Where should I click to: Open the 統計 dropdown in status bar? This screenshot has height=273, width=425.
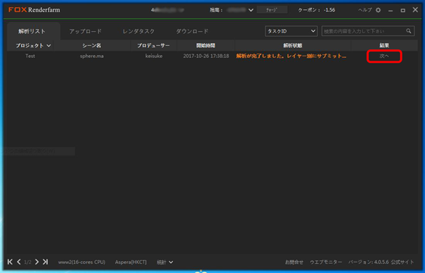[x=164, y=262]
